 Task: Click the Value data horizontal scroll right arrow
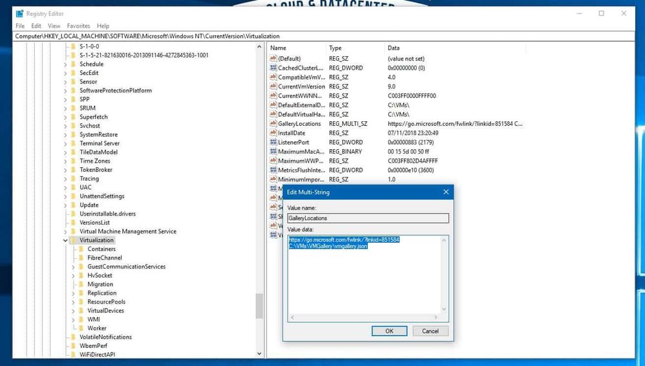(436, 318)
